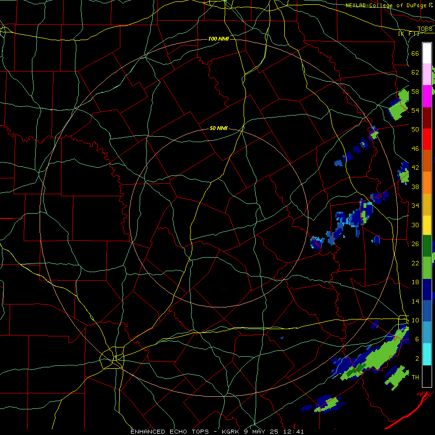Click the legend value "42"
The height and width of the screenshot is (435, 435).
(415, 168)
